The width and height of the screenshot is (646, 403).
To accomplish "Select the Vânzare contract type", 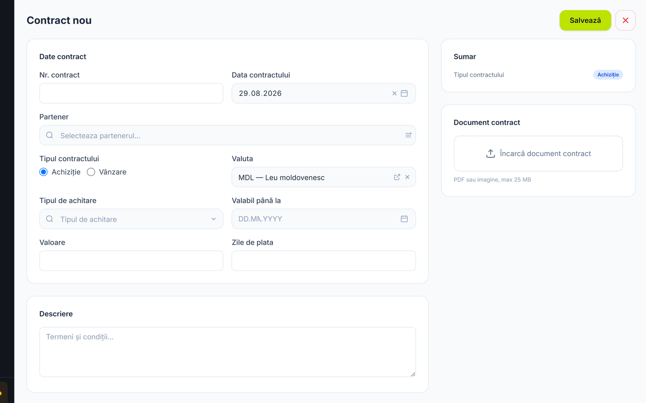I will coord(91,172).
